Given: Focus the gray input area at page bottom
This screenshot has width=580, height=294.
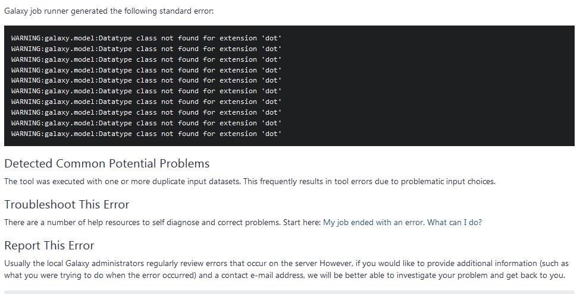Looking at the screenshot, I should (289, 292).
